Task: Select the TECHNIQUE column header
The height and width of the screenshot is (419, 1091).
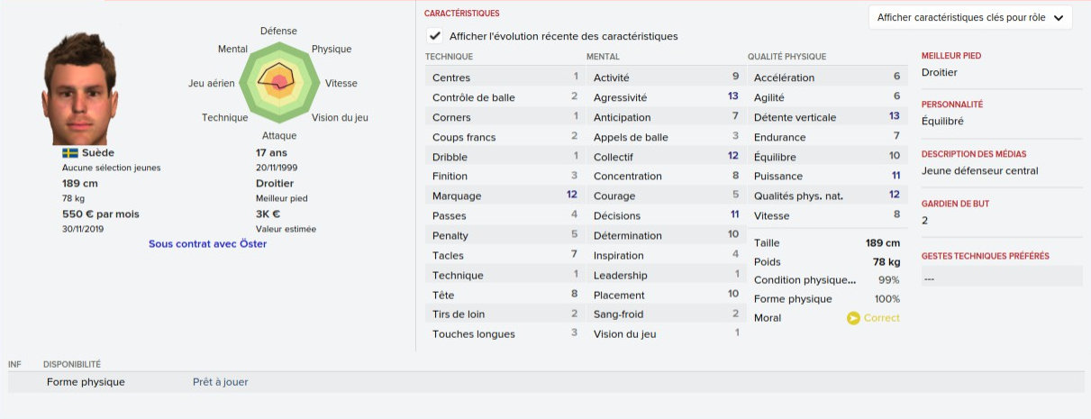Action: [x=449, y=57]
